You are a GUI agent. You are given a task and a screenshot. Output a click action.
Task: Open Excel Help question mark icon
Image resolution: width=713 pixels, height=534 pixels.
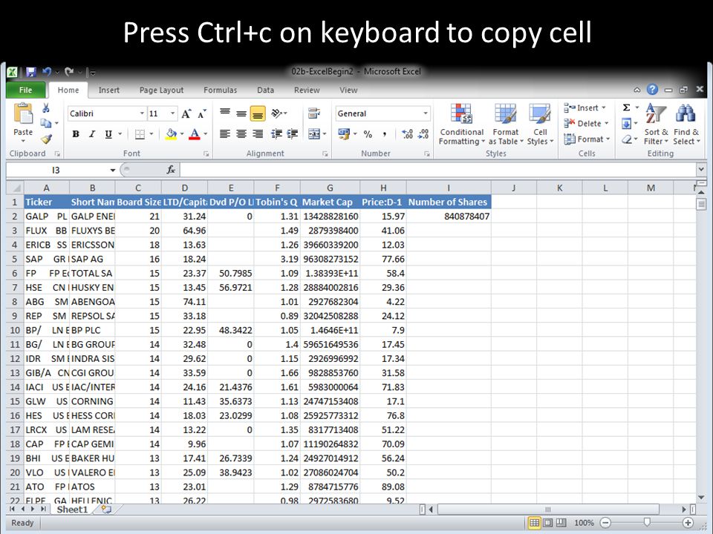tap(652, 90)
